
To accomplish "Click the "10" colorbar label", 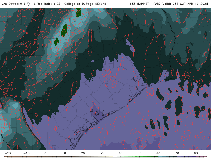I will 64,153.
